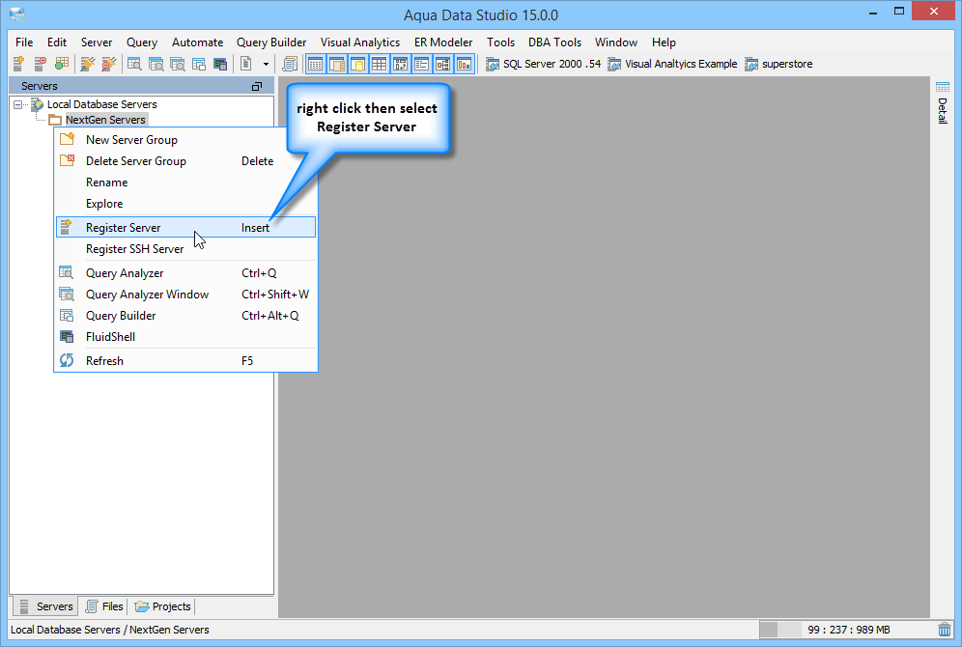Choose Query Analyzer Window from the context menu
The height and width of the screenshot is (647, 962).
(x=185, y=295)
